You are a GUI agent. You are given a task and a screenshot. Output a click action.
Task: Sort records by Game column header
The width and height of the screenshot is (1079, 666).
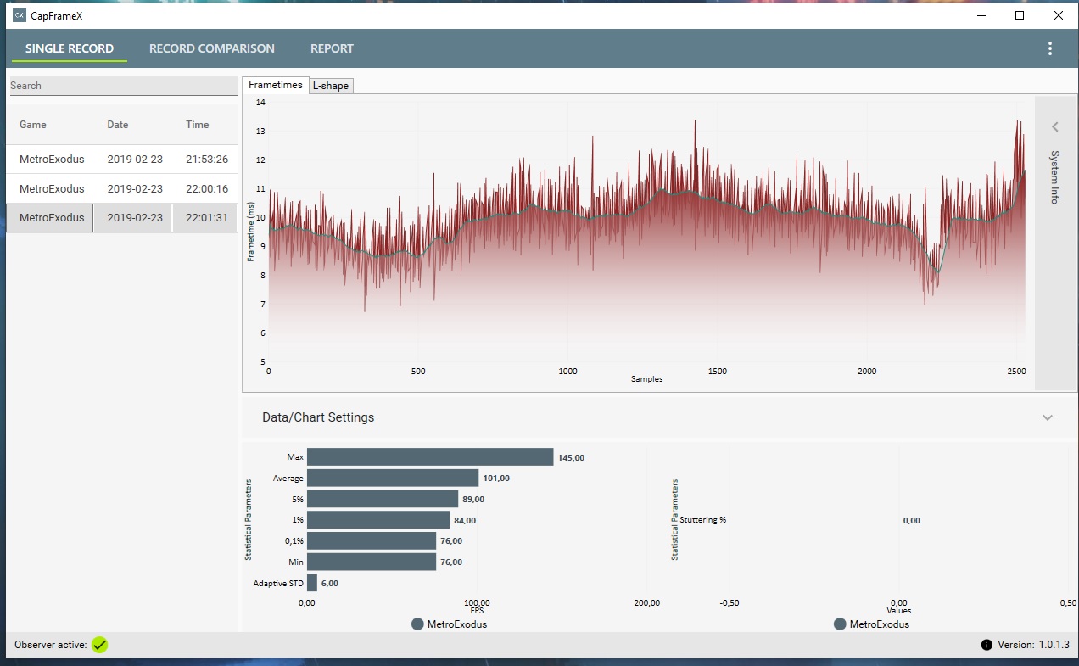coord(33,125)
